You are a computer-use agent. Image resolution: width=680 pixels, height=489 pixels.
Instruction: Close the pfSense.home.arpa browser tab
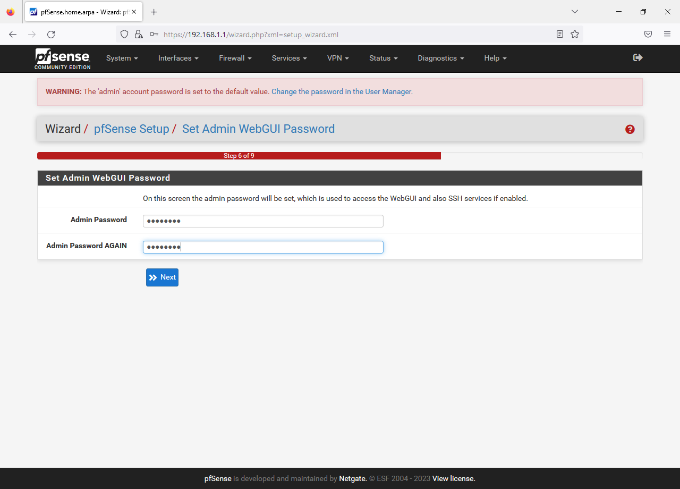pos(134,12)
